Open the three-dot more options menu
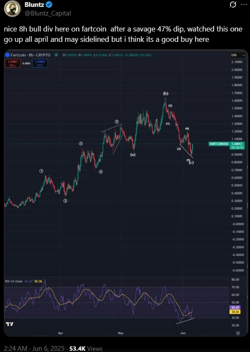This screenshot has height=352, width=250. click(244, 5)
